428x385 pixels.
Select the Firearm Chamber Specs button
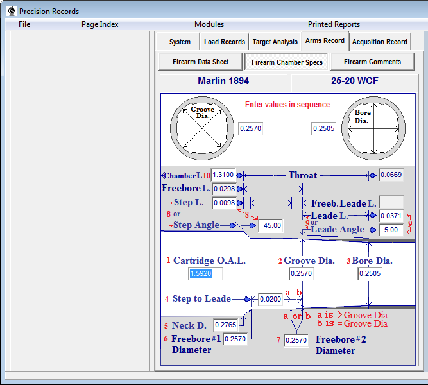pyautogui.click(x=287, y=62)
